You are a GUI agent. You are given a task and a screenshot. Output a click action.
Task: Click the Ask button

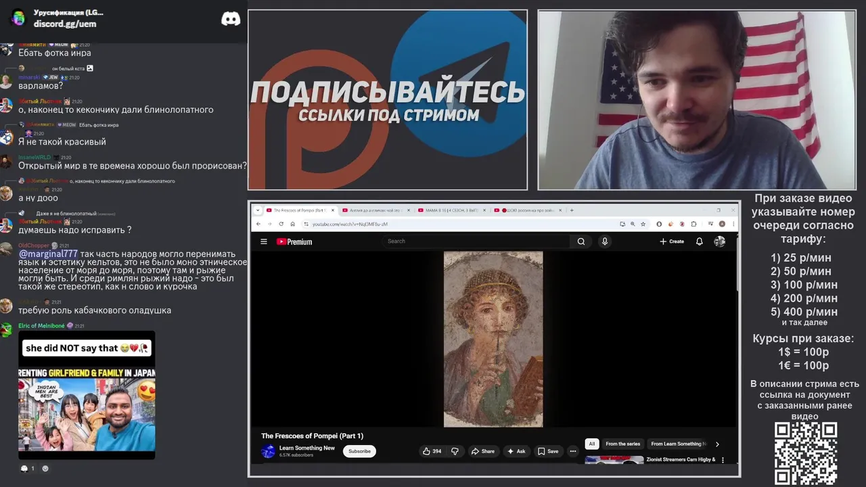click(516, 451)
